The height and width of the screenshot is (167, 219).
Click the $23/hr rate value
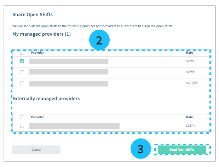tap(190, 126)
